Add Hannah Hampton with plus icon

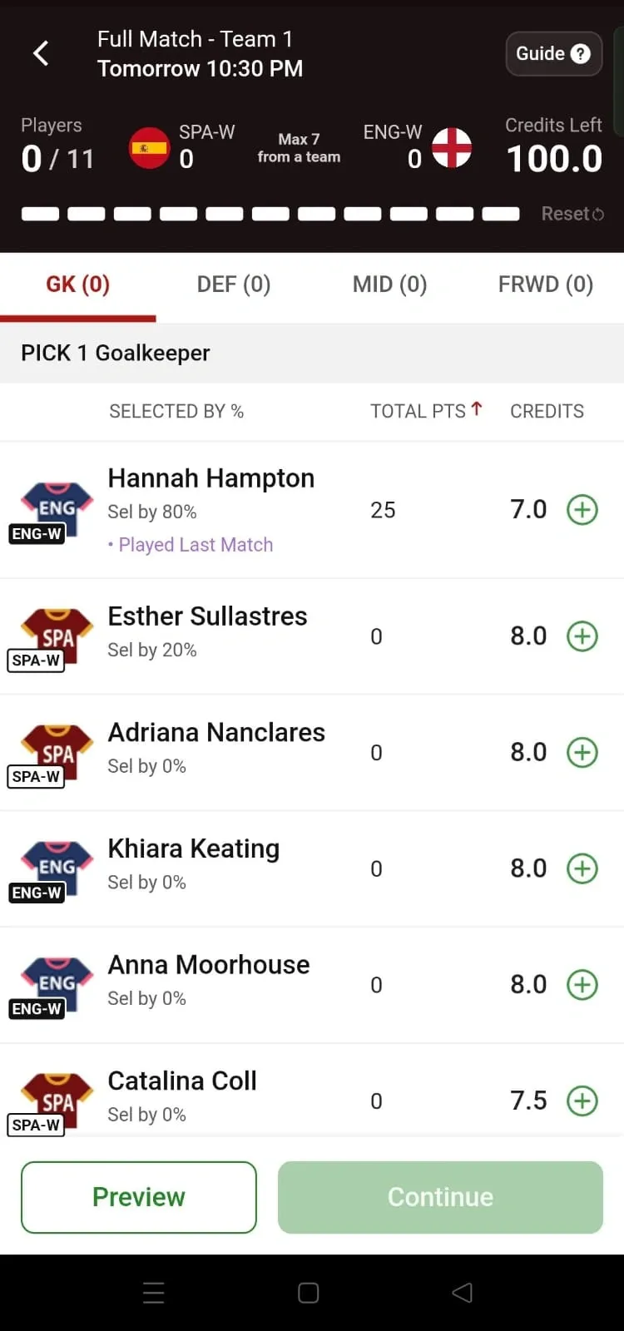point(582,510)
